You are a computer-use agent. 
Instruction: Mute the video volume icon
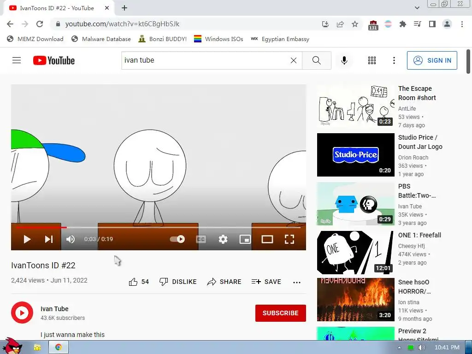click(71, 239)
